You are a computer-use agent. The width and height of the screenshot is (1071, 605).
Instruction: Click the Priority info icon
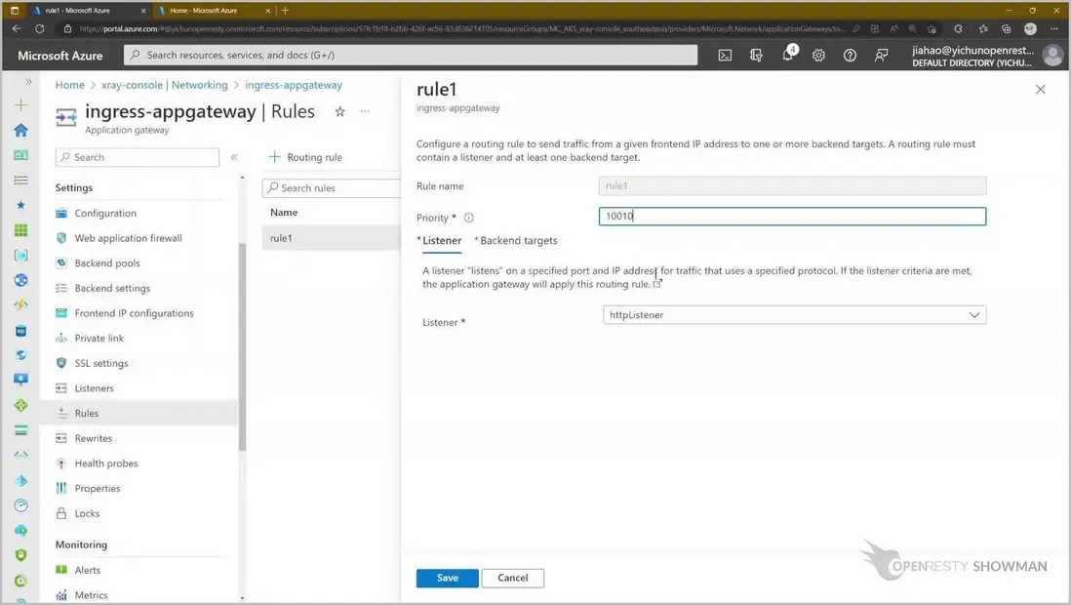[x=468, y=218]
